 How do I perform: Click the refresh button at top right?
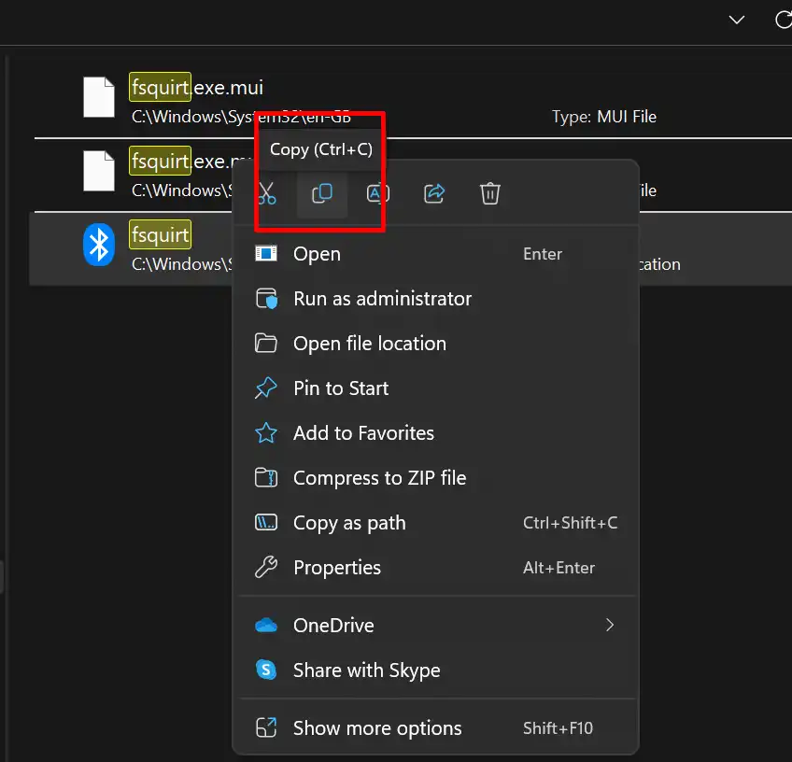(784, 21)
